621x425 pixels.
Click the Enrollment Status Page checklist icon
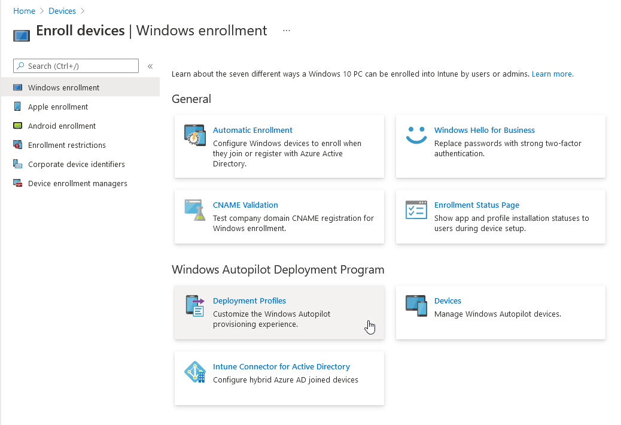[416, 210]
